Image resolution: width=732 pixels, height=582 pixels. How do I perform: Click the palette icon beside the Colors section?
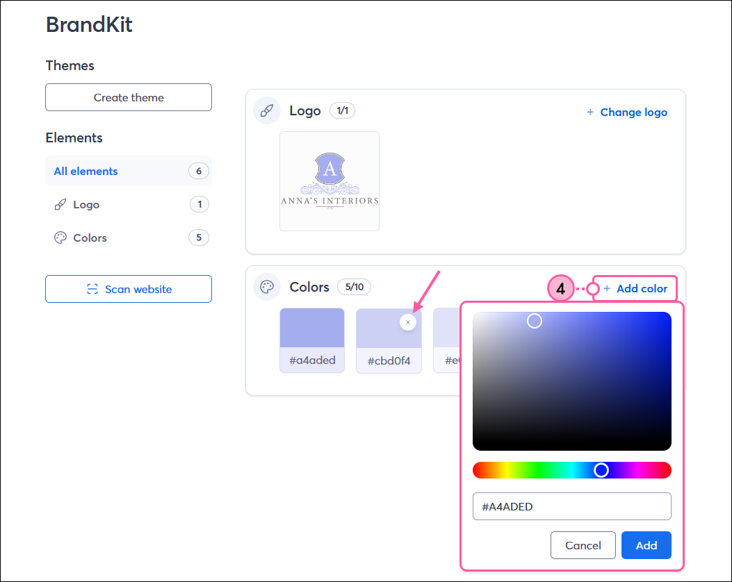coord(267,286)
